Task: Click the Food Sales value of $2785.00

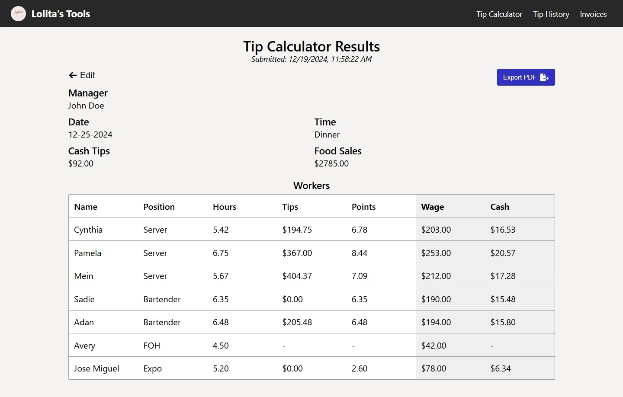Action: tap(332, 163)
